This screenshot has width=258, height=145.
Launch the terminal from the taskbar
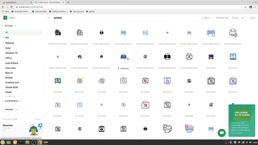21,142
